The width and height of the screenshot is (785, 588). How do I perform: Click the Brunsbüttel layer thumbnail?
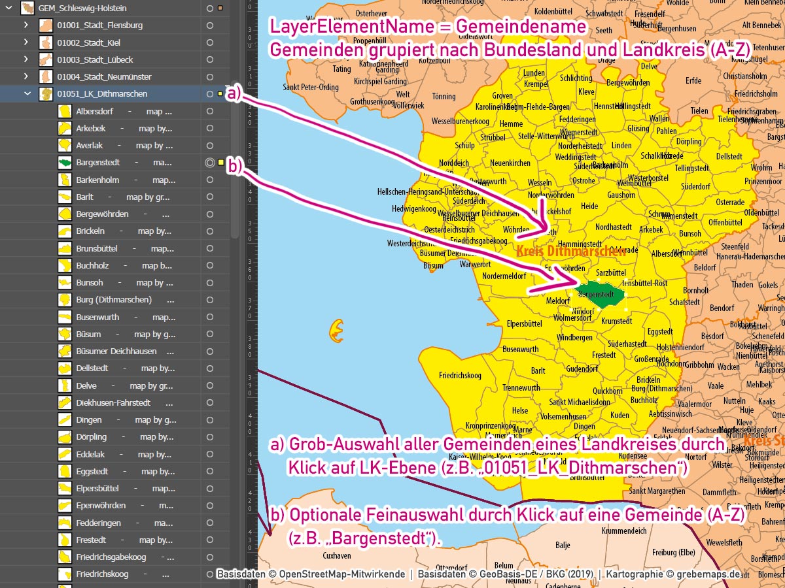coord(64,249)
